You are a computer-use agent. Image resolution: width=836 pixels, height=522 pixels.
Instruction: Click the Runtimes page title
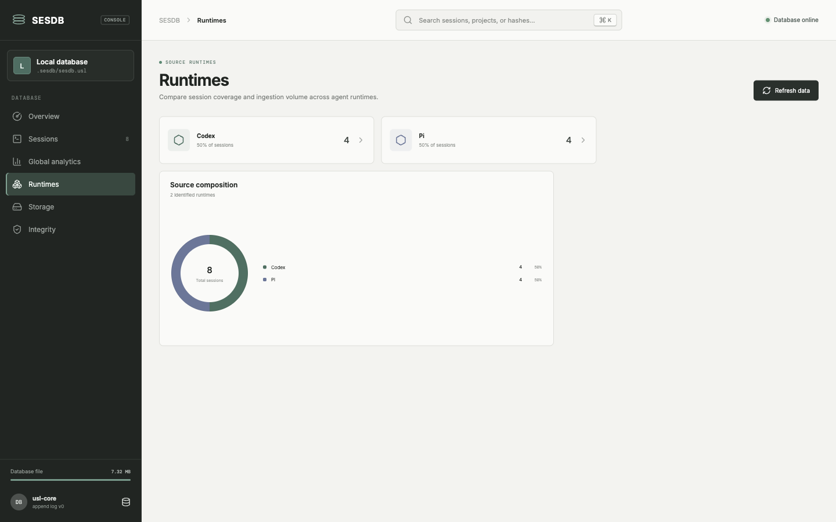194,80
